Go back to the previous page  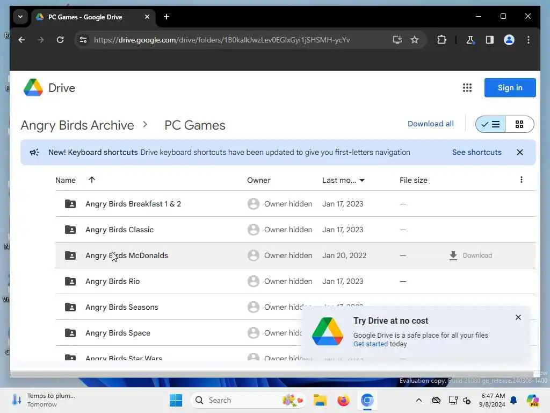coord(21,40)
